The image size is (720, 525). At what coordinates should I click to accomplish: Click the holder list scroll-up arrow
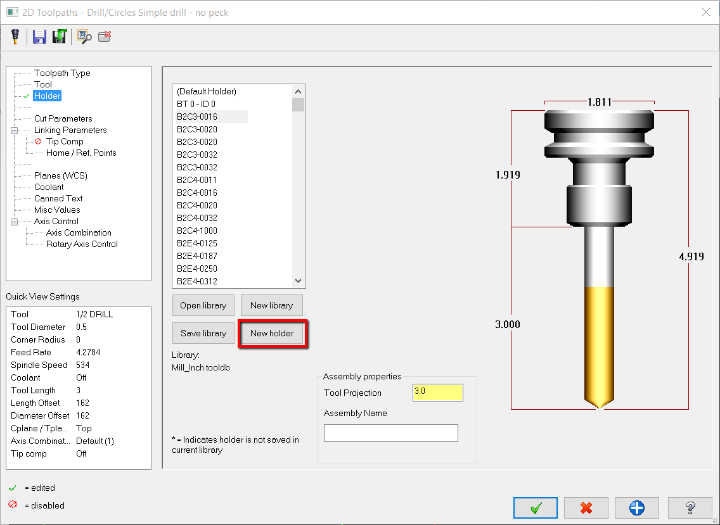click(298, 91)
